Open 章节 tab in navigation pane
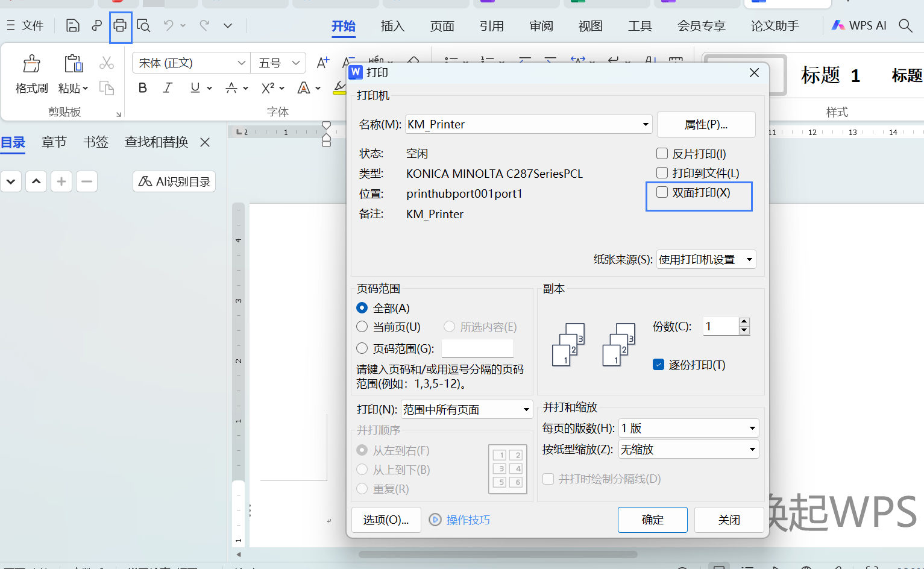This screenshot has width=924, height=569. pyautogui.click(x=54, y=142)
